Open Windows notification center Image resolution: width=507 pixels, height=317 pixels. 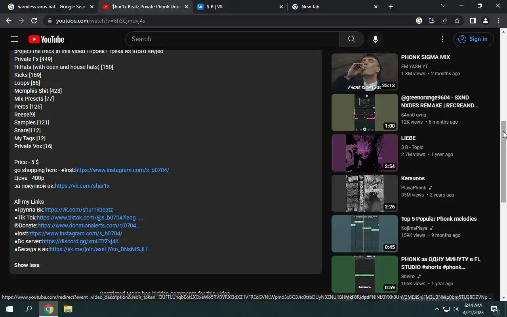[x=494, y=309]
